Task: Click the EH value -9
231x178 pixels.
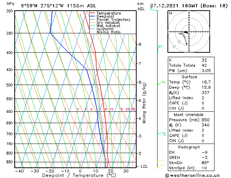Action: tap(205, 152)
